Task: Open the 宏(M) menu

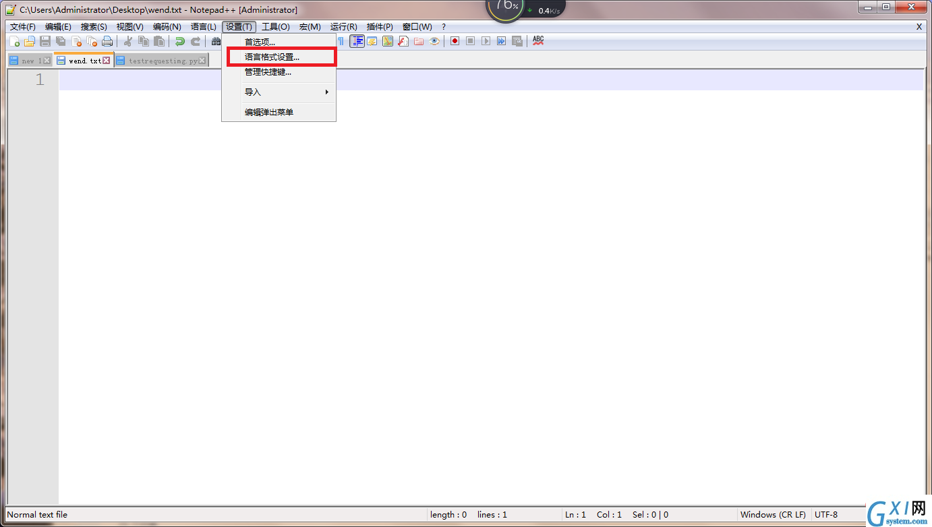Action: [310, 27]
